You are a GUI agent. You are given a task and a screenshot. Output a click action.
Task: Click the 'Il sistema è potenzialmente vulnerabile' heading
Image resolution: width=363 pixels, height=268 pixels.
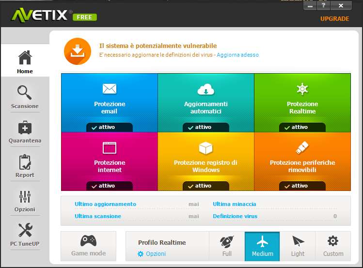tap(158, 46)
